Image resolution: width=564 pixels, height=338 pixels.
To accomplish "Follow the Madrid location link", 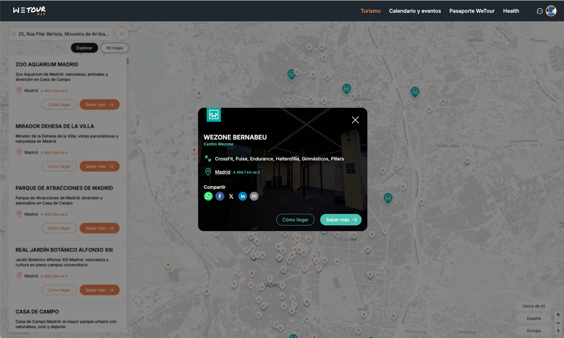I will (x=223, y=172).
